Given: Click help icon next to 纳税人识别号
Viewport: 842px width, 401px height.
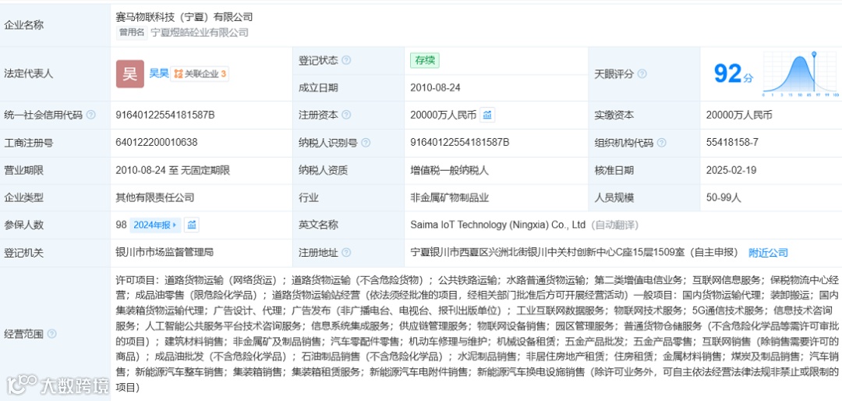Looking at the screenshot, I should click(x=365, y=143).
